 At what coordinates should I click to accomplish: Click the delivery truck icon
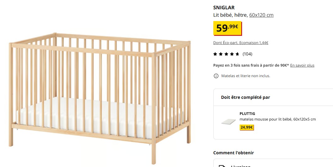coord(222,166)
